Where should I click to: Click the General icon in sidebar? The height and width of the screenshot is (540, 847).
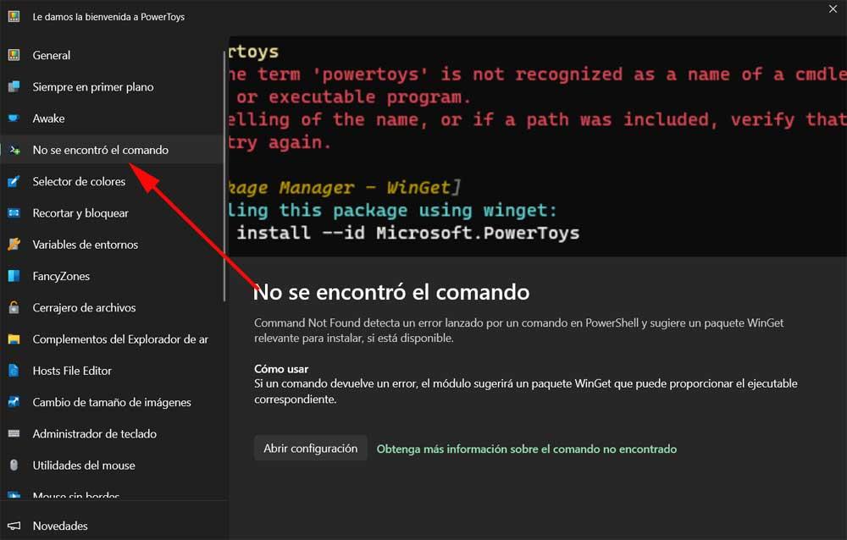[x=14, y=55]
